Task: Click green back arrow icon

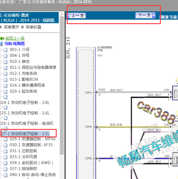Action: [2, 38]
